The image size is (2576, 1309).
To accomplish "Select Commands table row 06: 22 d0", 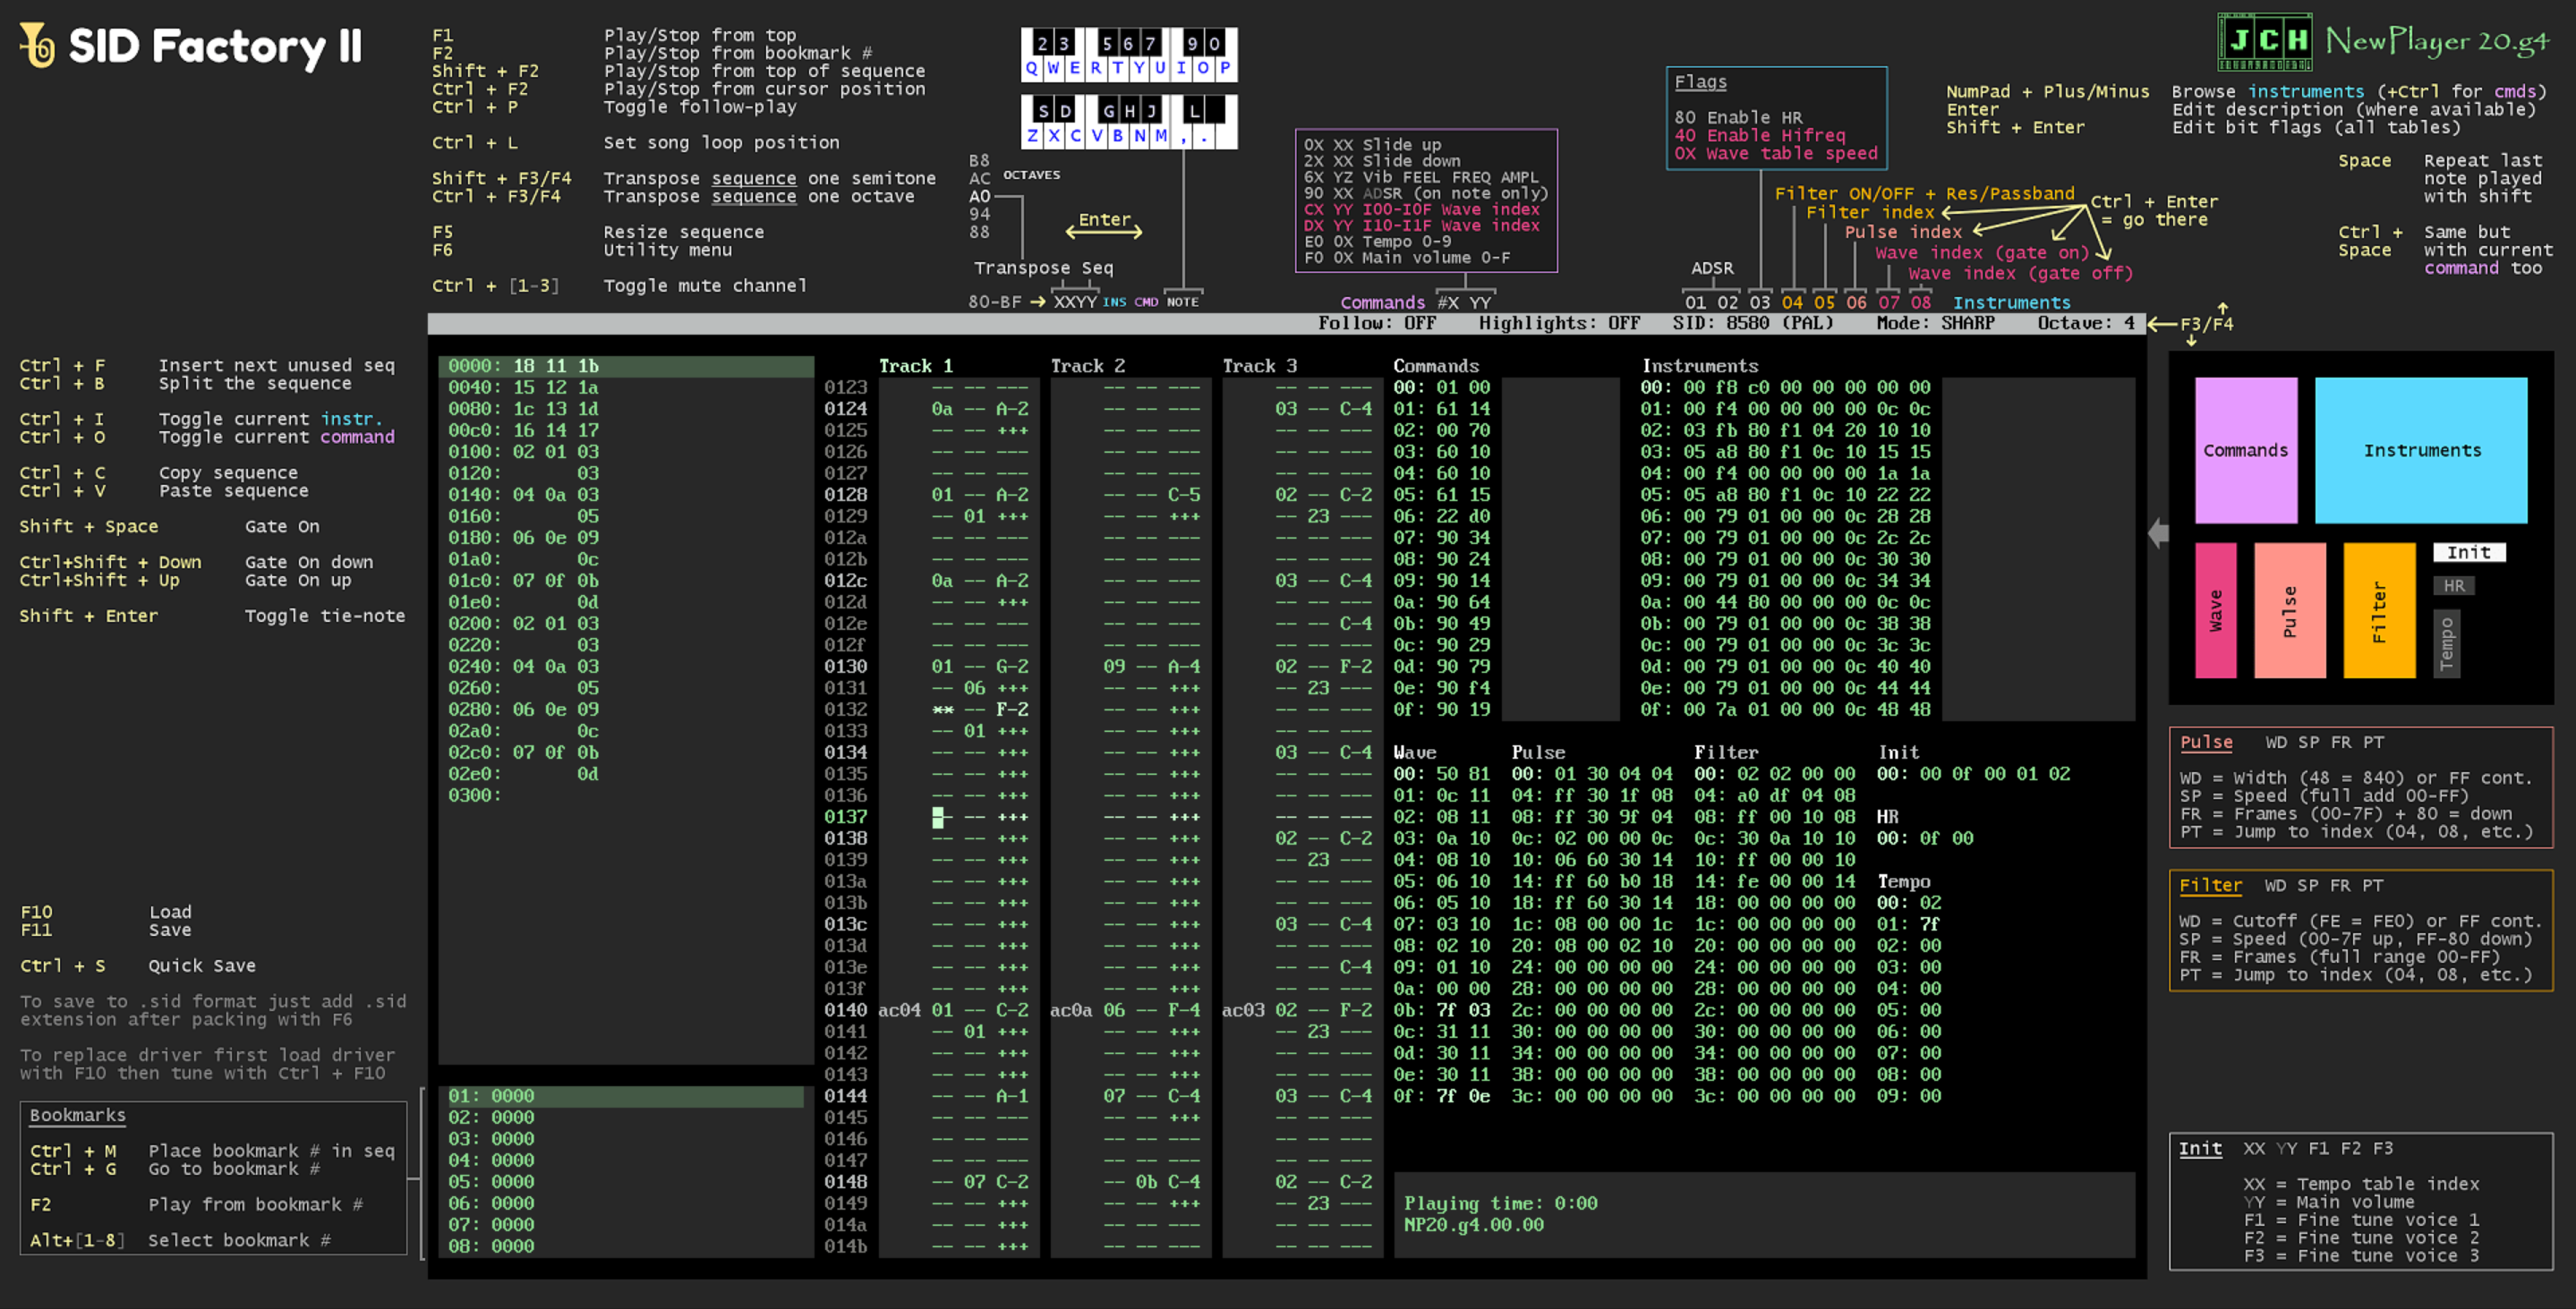I will (1442, 516).
